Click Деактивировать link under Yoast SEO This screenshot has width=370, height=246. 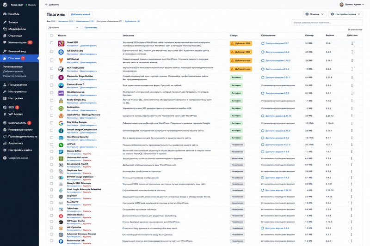click(x=88, y=46)
